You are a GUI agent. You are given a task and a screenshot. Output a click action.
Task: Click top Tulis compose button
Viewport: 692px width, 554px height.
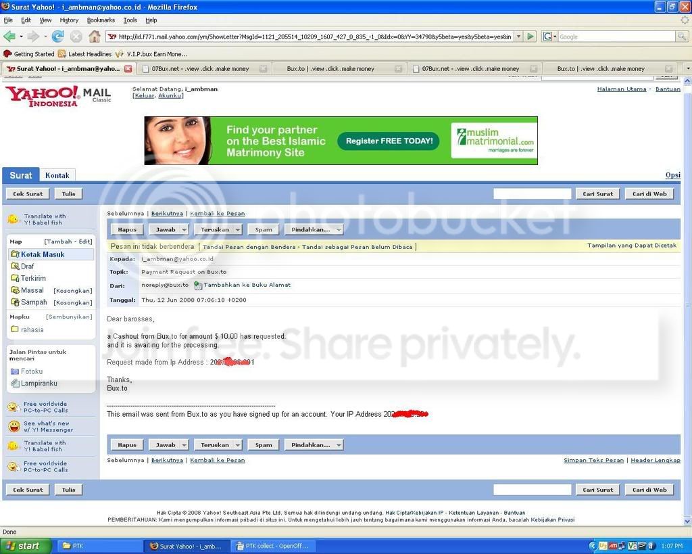pos(68,194)
